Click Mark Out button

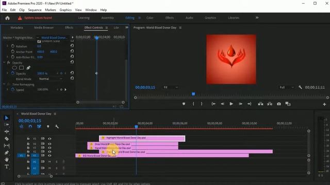(x=202, y=104)
